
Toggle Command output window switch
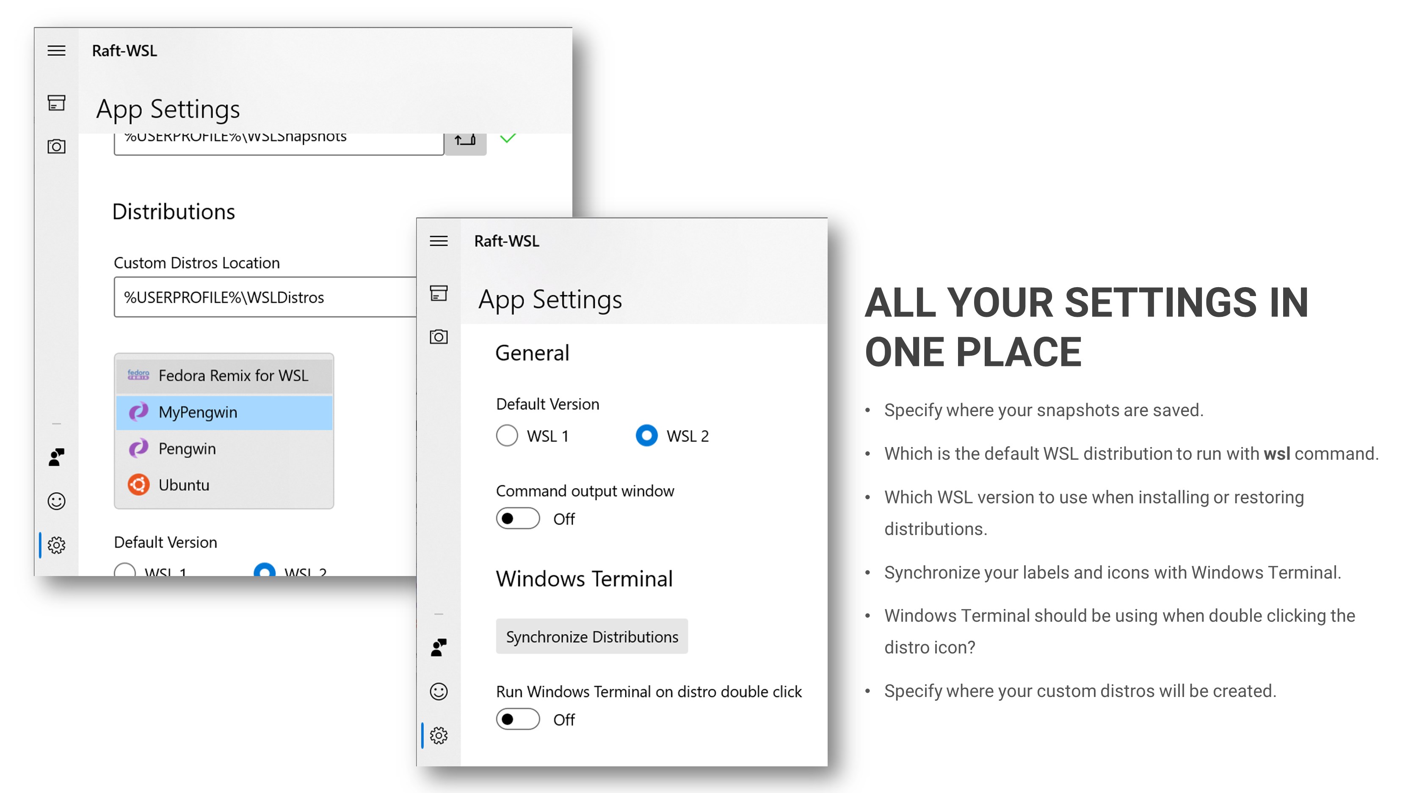coord(518,518)
